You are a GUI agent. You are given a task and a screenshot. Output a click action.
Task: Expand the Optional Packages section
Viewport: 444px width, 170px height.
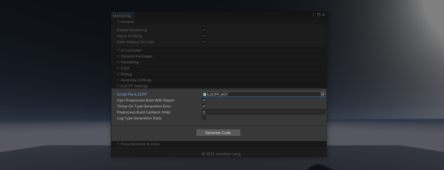(x=118, y=56)
